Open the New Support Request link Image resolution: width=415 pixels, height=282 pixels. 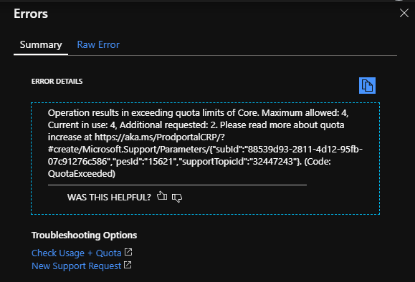click(x=76, y=266)
